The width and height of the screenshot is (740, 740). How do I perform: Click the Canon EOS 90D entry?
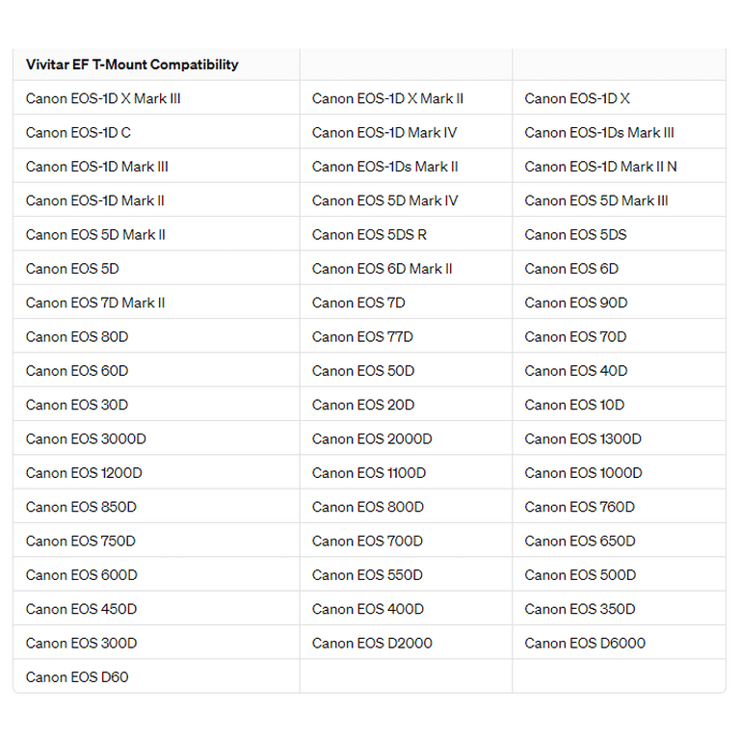[x=576, y=303]
